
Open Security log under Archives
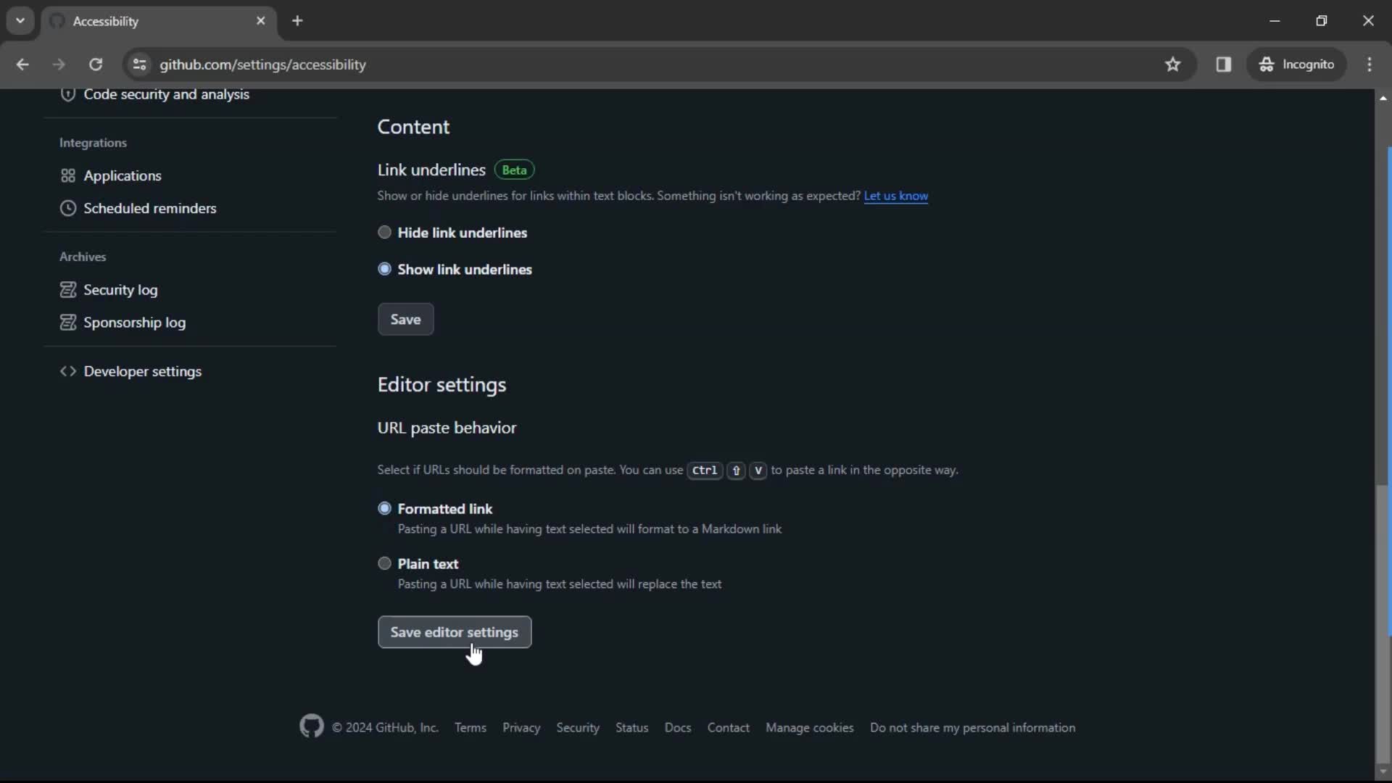(x=120, y=289)
